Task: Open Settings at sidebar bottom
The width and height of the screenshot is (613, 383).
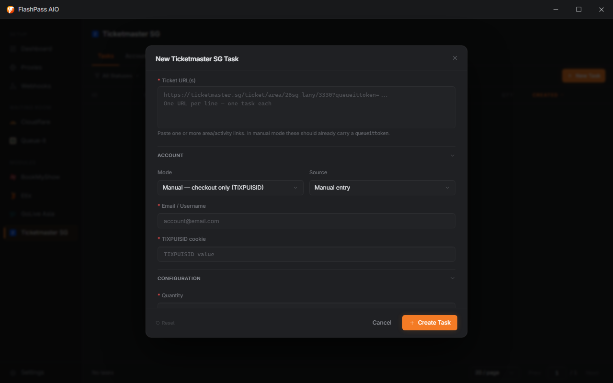Action: coord(40,372)
